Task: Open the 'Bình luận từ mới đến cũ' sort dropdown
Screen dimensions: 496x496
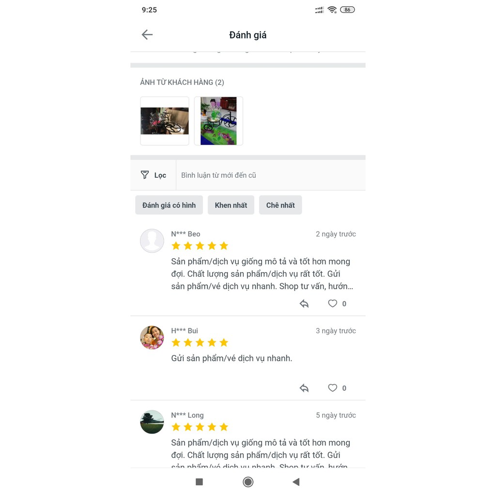Action: click(x=271, y=175)
